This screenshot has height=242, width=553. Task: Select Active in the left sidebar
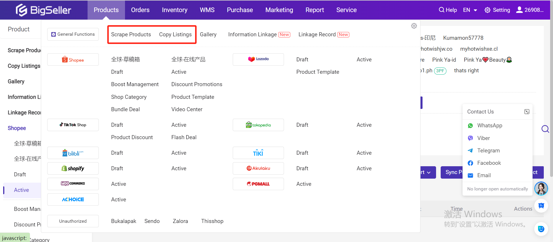[x=21, y=190]
